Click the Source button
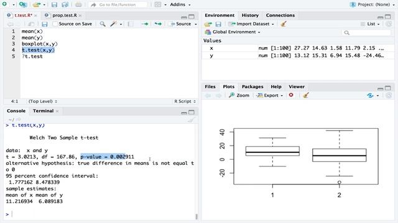The width and height of the screenshot is (398, 223). 181,24
